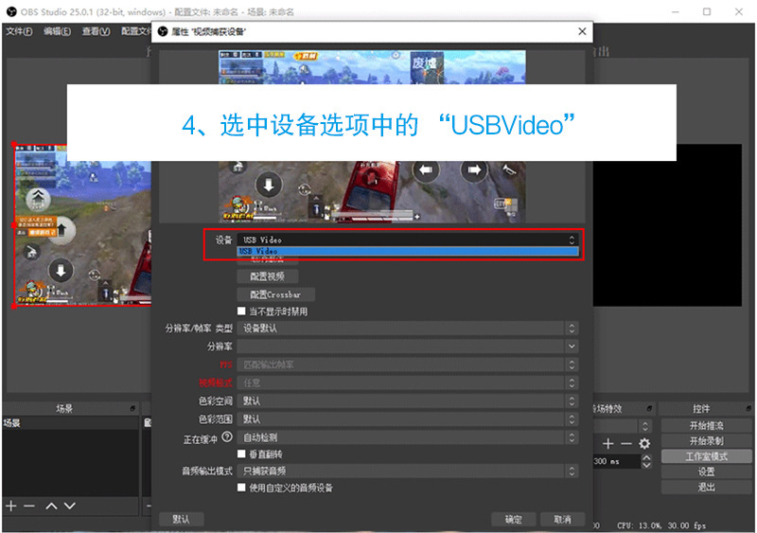Open the 文件(F) menu
The image size is (757, 533).
point(19,31)
